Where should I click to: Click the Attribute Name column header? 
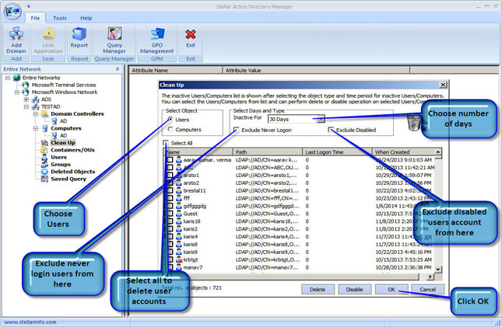point(175,71)
